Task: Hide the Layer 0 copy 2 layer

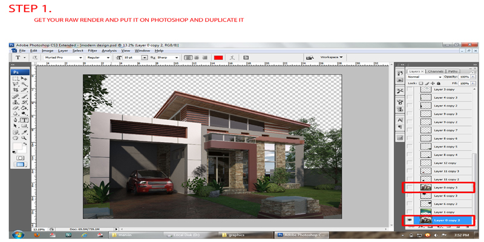Action: (x=410, y=221)
